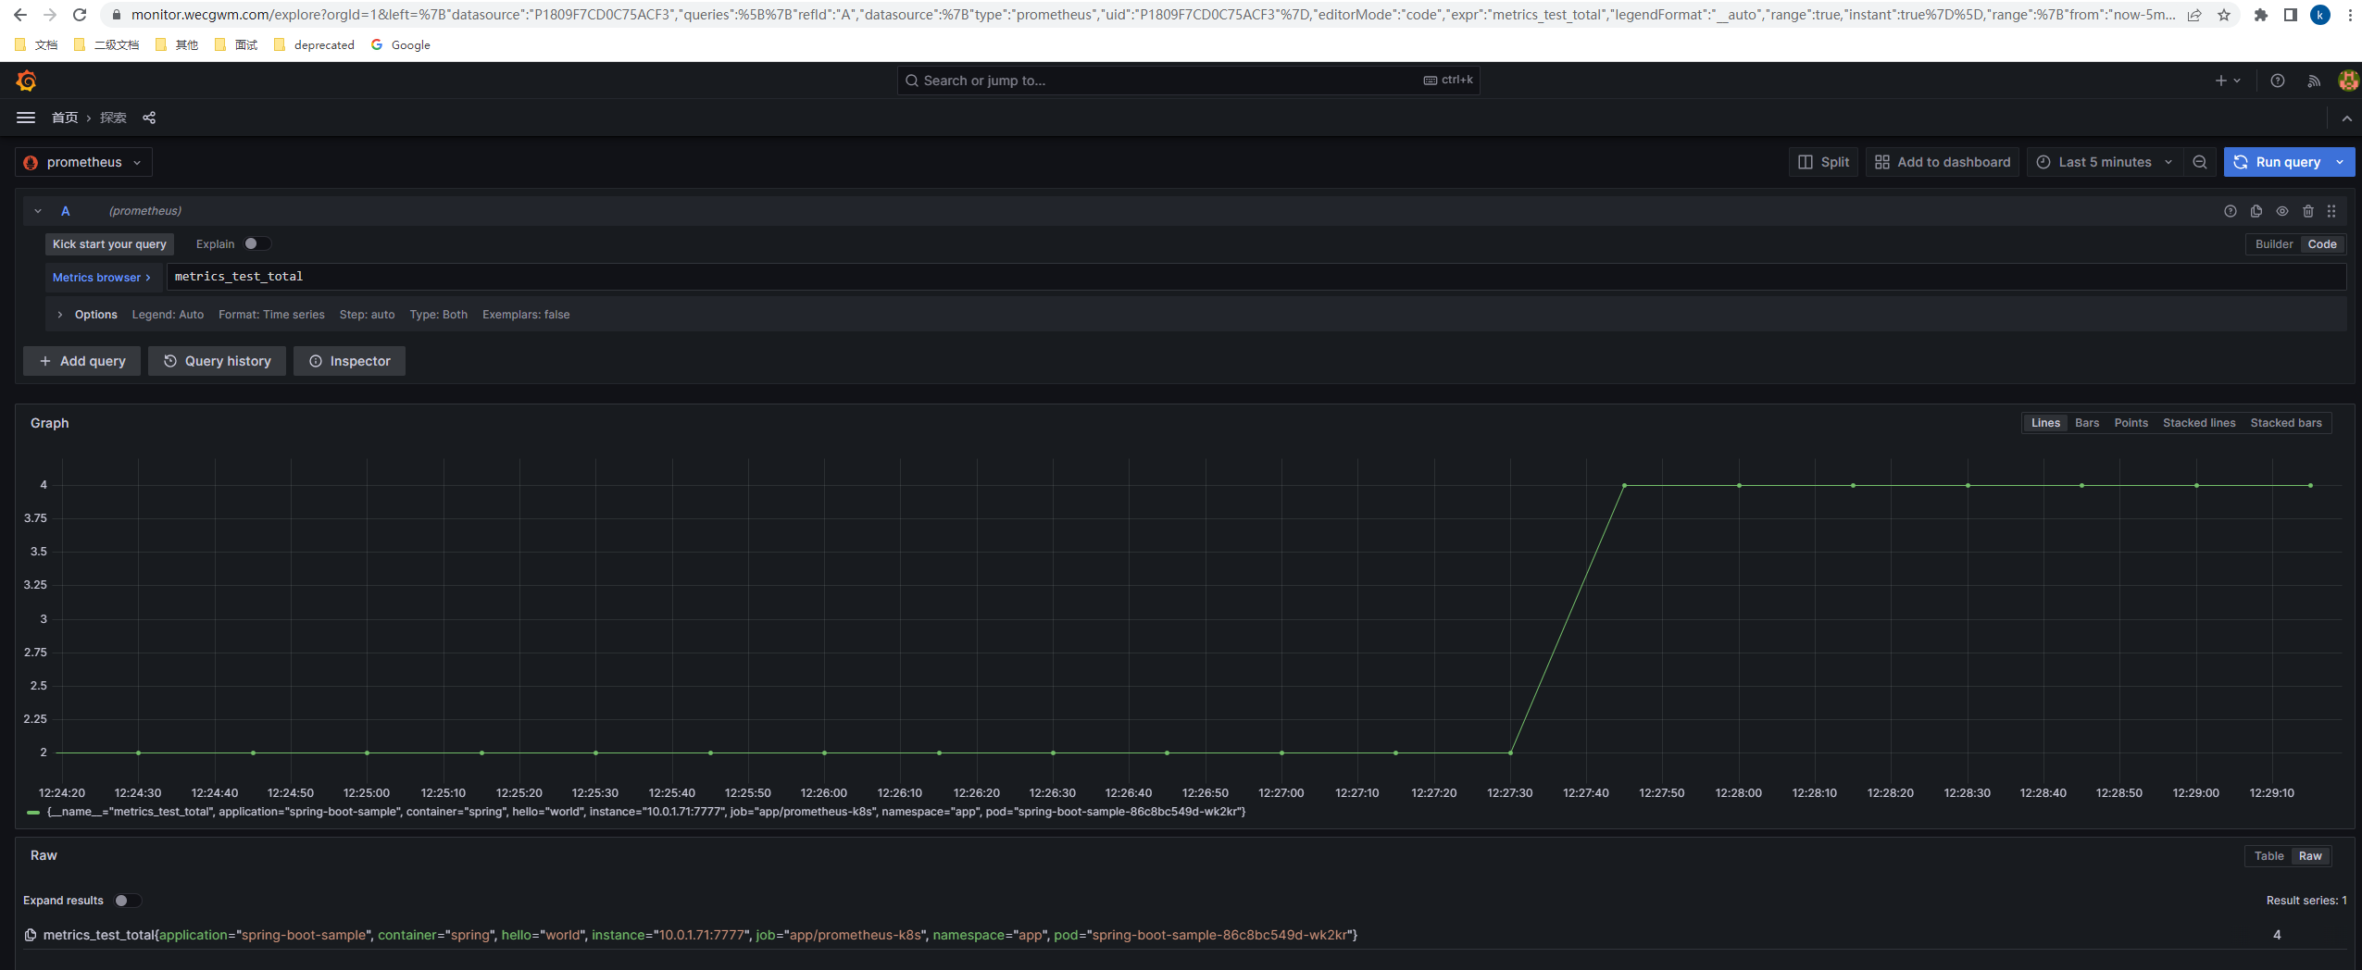Switch results view to Raw
Screen dimensions: 2362x970
[2309, 856]
